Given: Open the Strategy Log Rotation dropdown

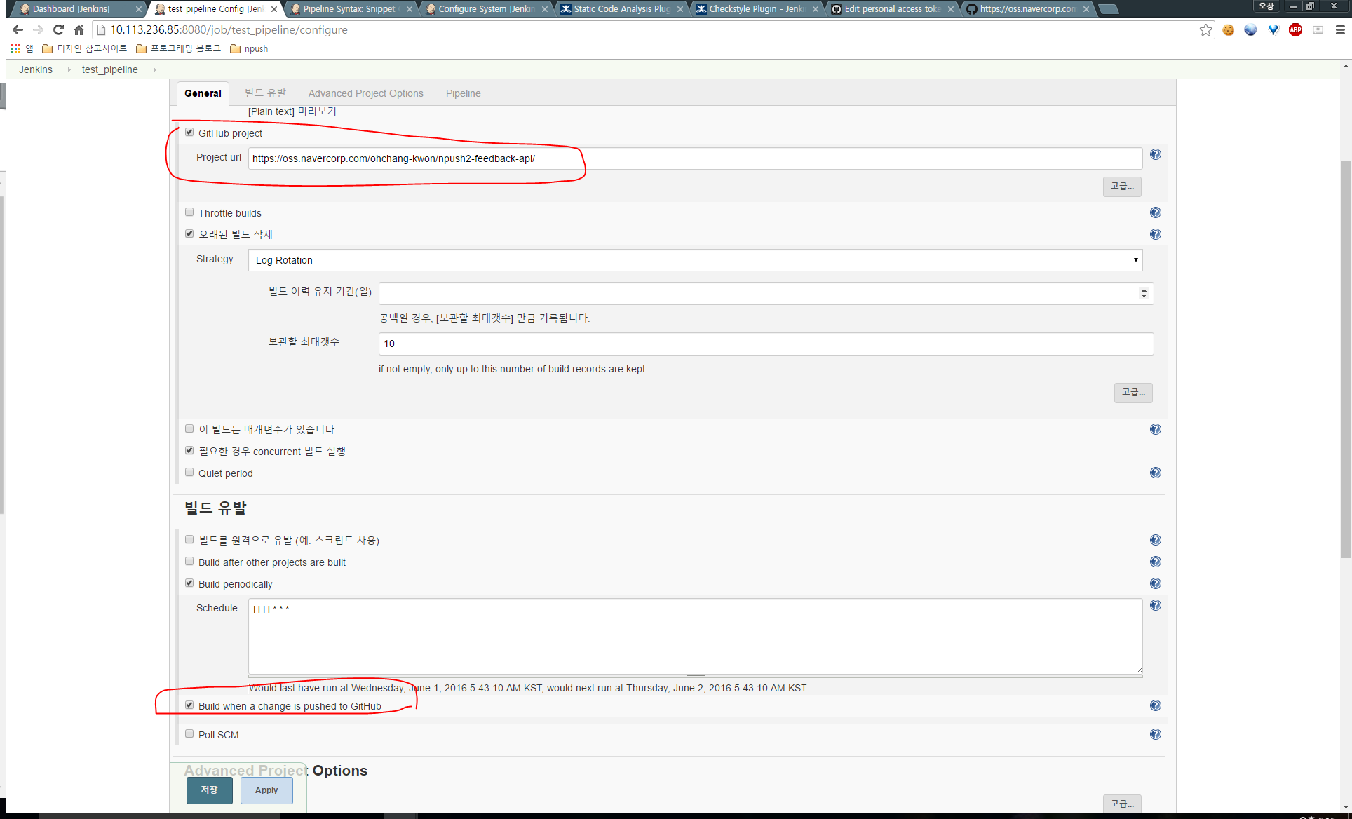Looking at the screenshot, I should tap(694, 260).
